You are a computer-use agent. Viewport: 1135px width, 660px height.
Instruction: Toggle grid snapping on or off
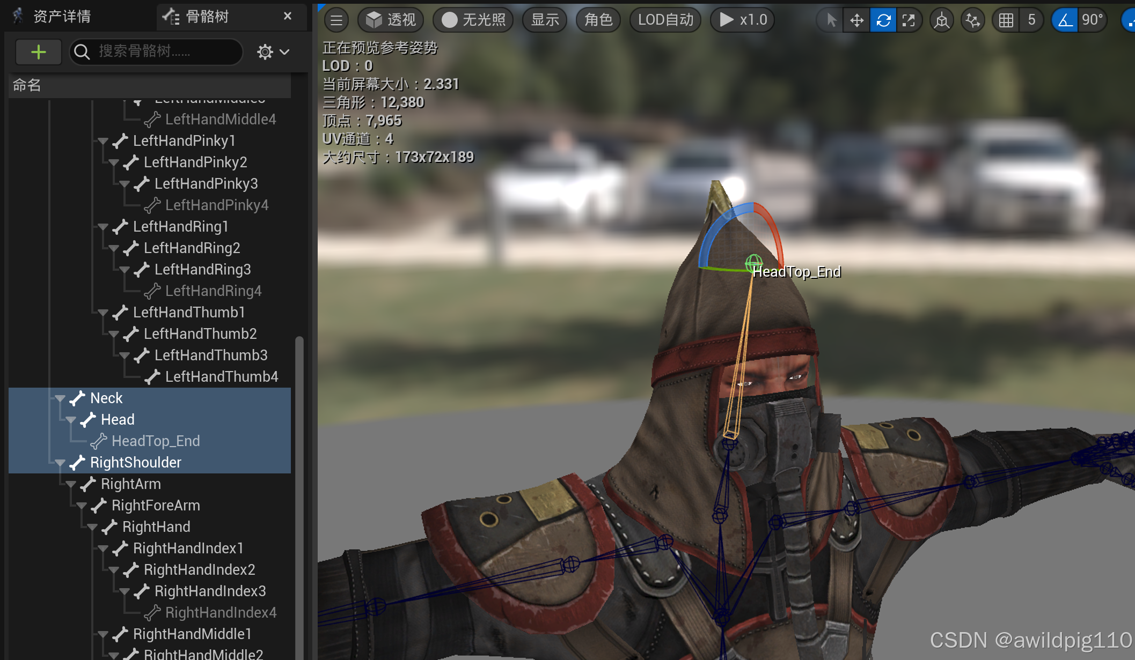(x=1006, y=20)
